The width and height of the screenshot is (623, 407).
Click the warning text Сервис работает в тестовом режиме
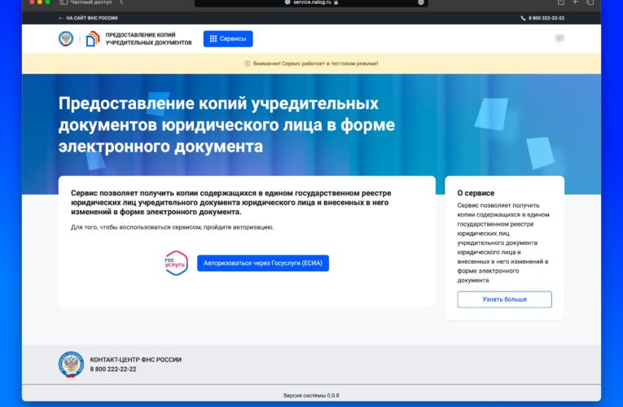coord(315,63)
